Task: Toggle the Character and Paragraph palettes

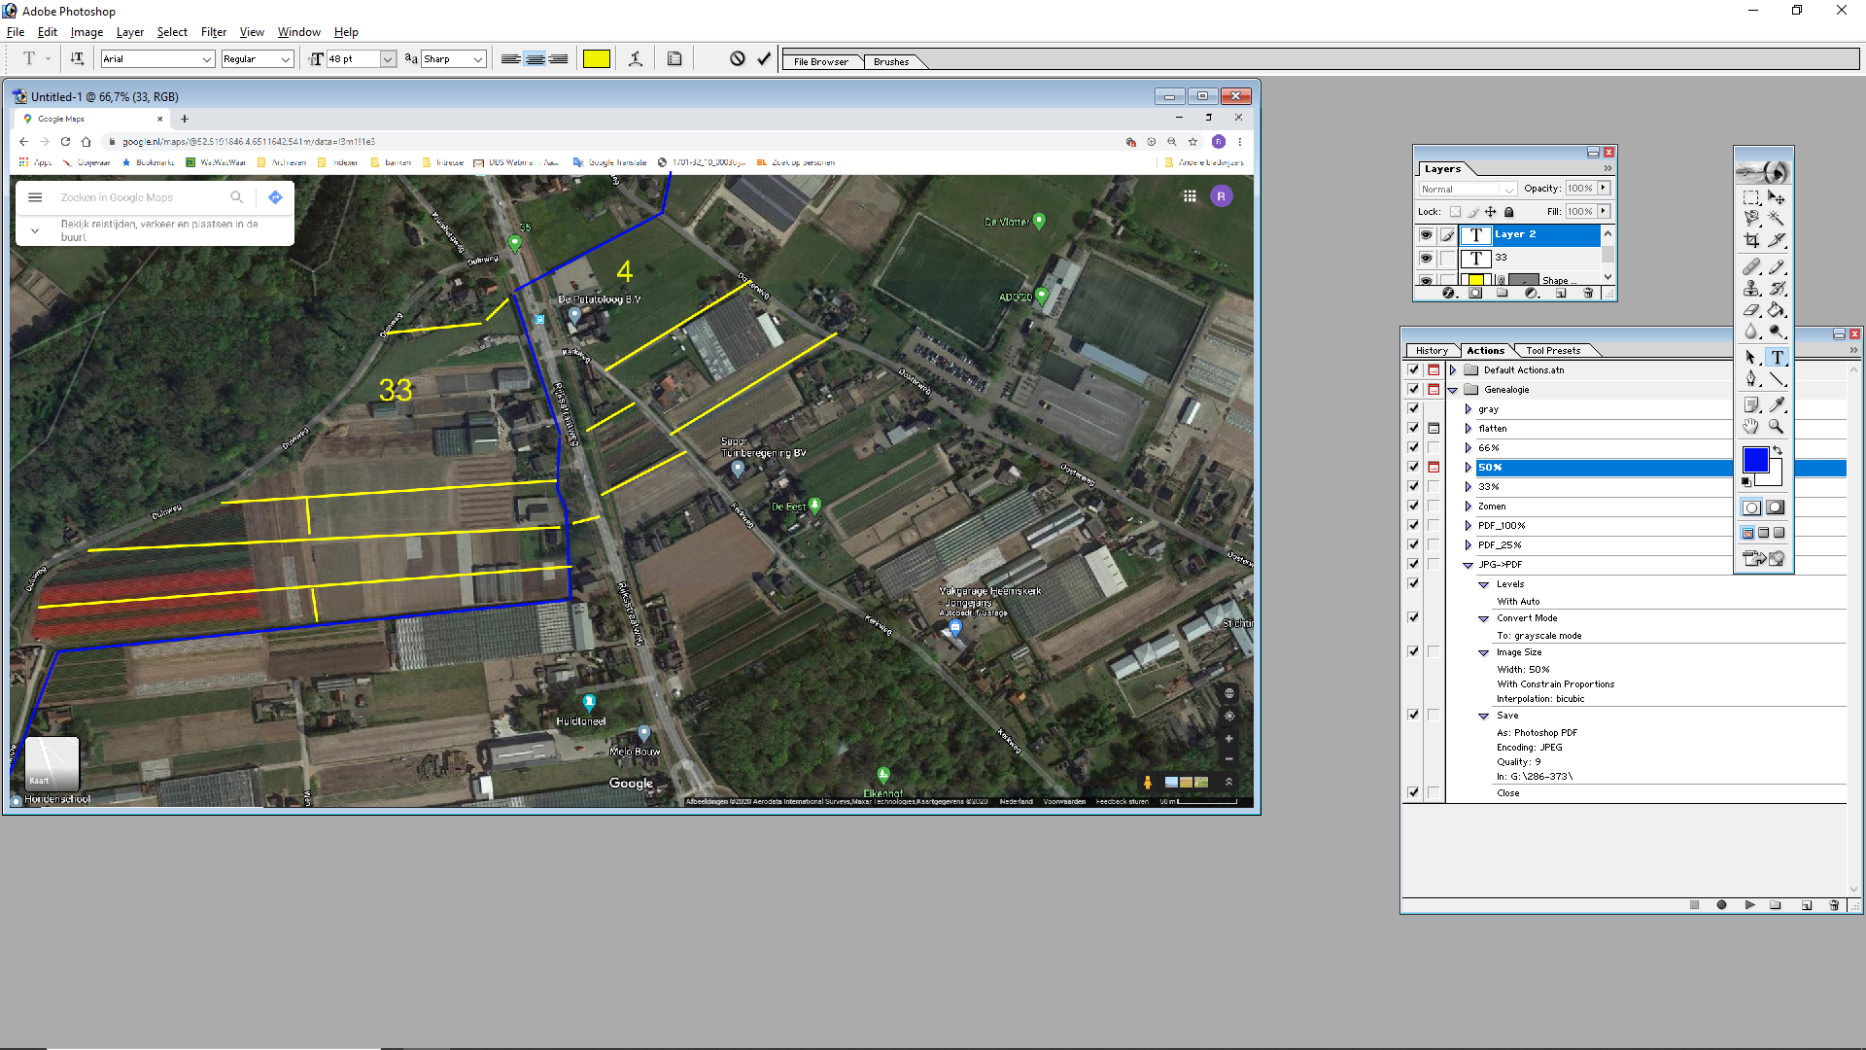Action: (x=674, y=58)
